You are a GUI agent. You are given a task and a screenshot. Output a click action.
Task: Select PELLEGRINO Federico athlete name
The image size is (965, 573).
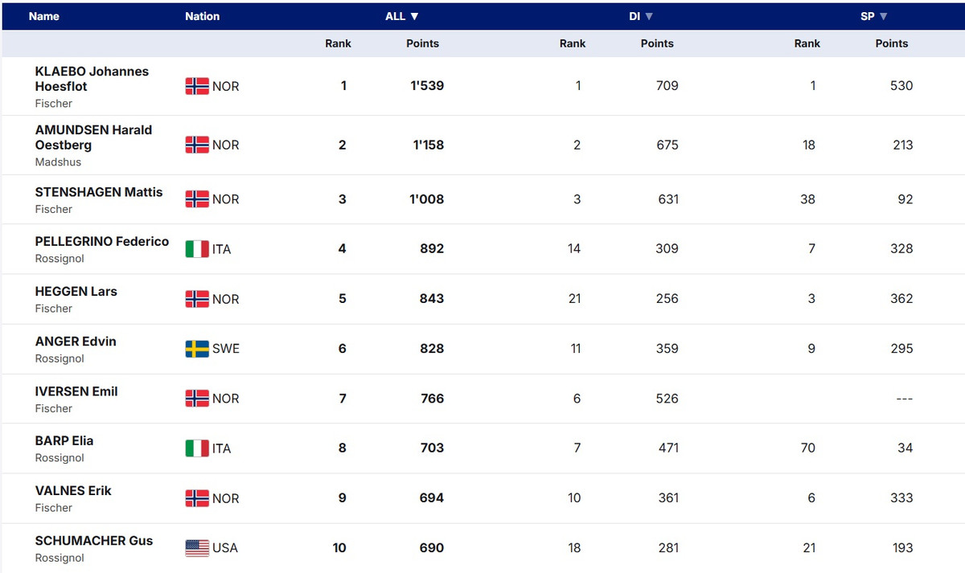coord(102,241)
